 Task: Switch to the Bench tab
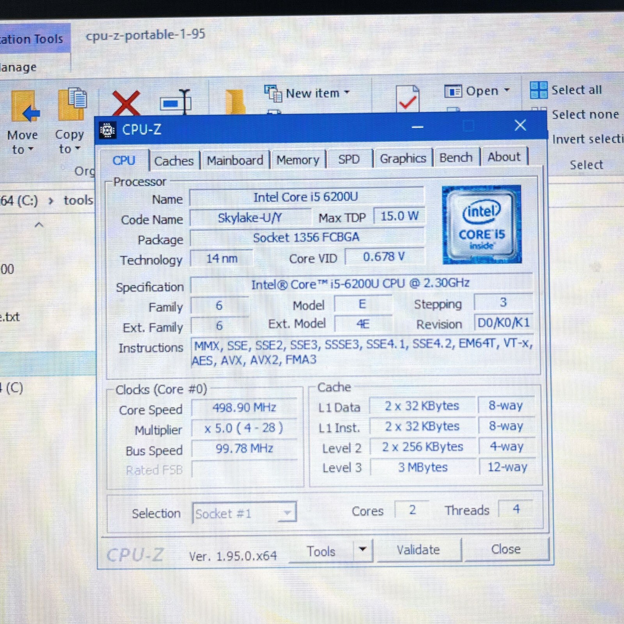point(456,158)
